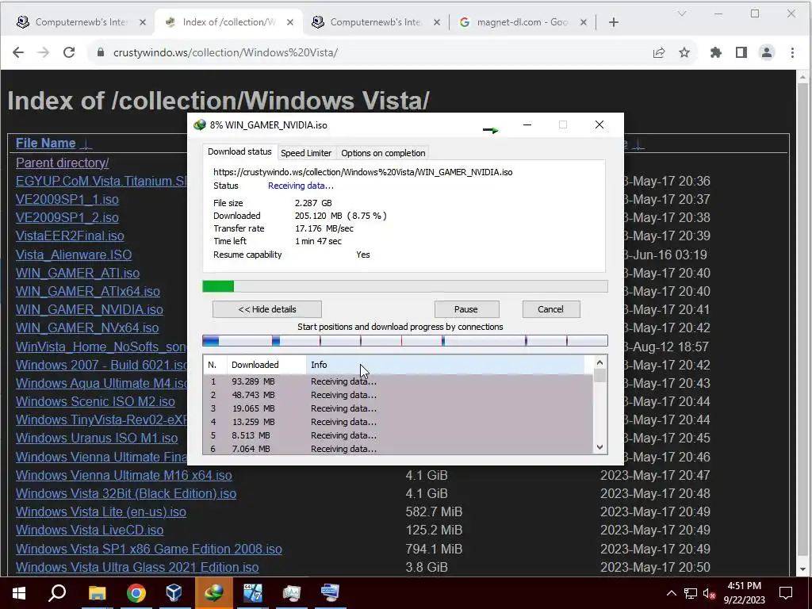The height and width of the screenshot is (609, 812).
Task: Click the taskbar clock showing 4:51 PM
Action: (x=744, y=593)
